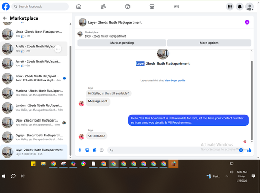This screenshot has height=193, width=260.
Task: Record a voice clip with the microphone icon
Action: point(80,150)
